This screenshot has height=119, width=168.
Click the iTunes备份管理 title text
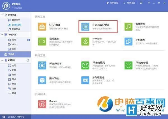(x=101, y=25)
